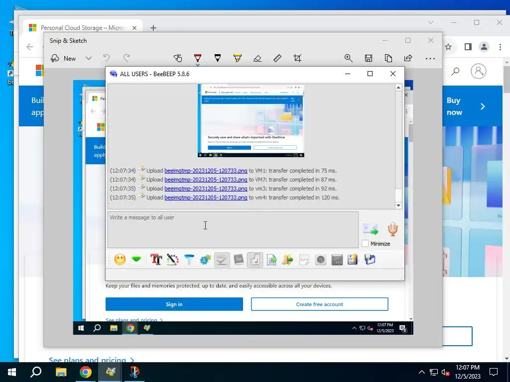Toggle the ABC spell checking button
510x382 pixels.
(x=222, y=260)
